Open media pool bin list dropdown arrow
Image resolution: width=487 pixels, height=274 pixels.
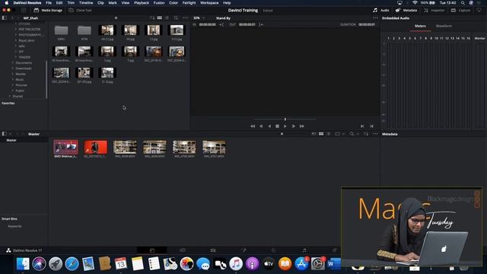point(10,134)
